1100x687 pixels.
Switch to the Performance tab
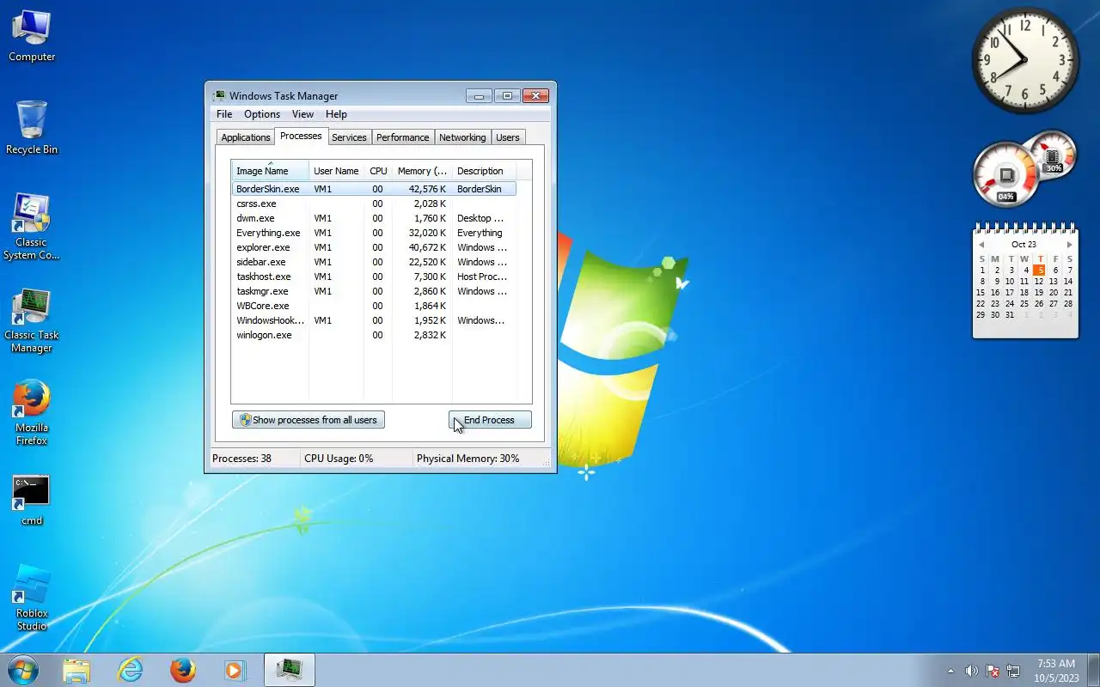pos(402,137)
